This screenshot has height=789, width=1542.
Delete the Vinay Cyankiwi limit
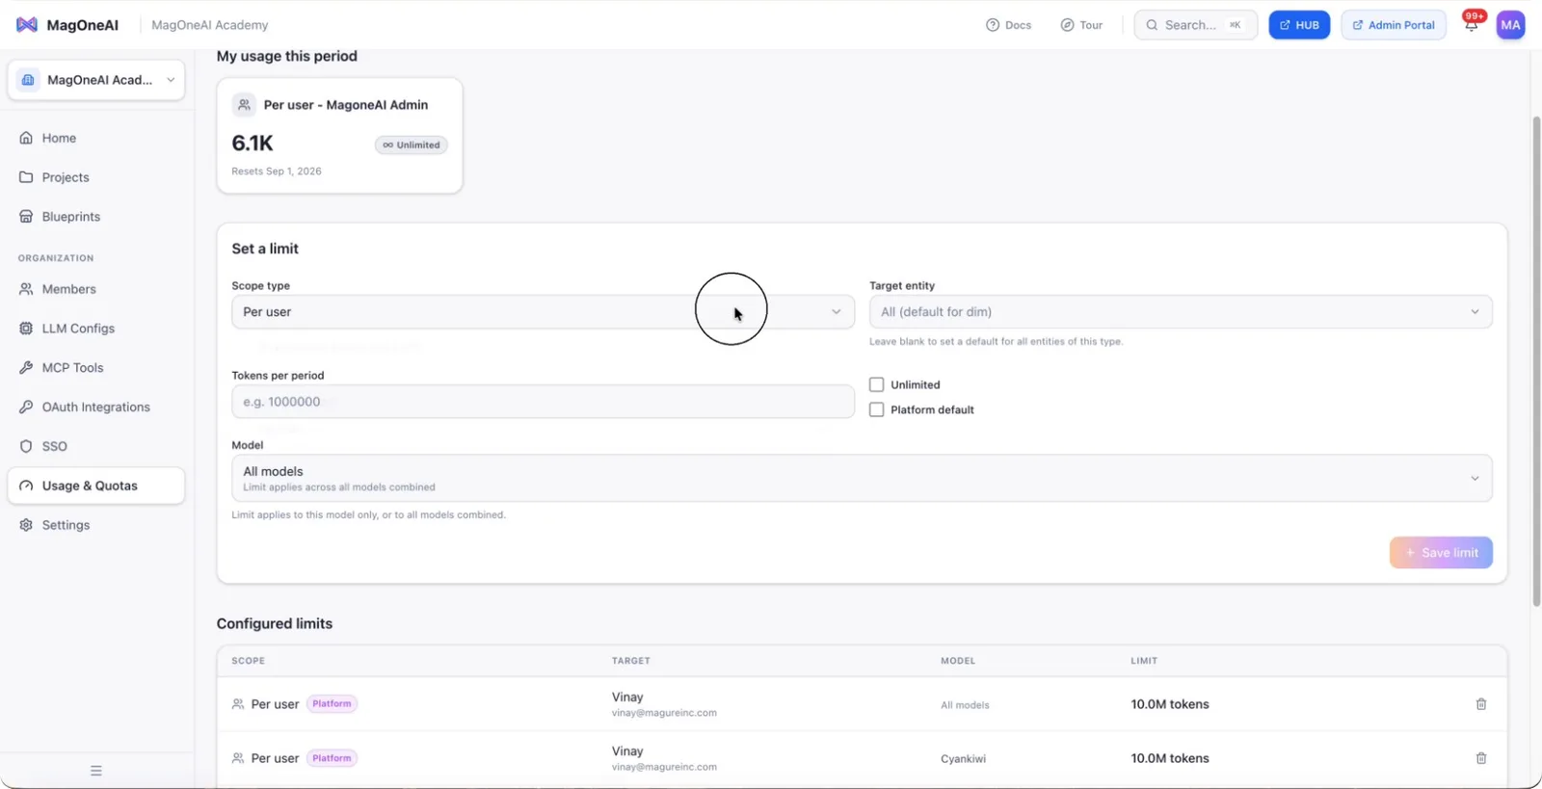[1481, 758]
